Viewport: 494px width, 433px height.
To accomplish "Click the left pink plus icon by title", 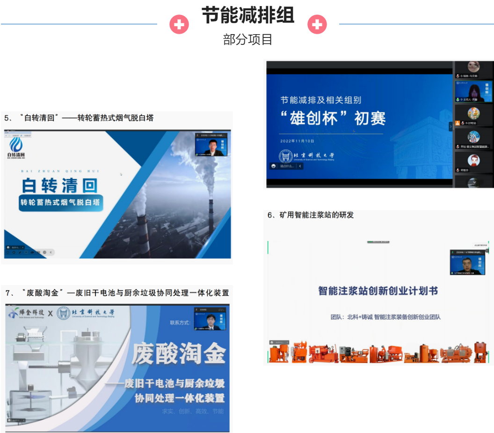I will 179,24.
